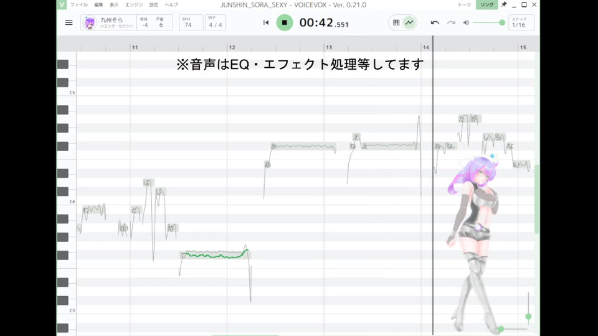Image resolution: width=598 pixels, height=336 pixels.
Task: Click the VOICEVOX app logo icon
Action: click(62, 4)
